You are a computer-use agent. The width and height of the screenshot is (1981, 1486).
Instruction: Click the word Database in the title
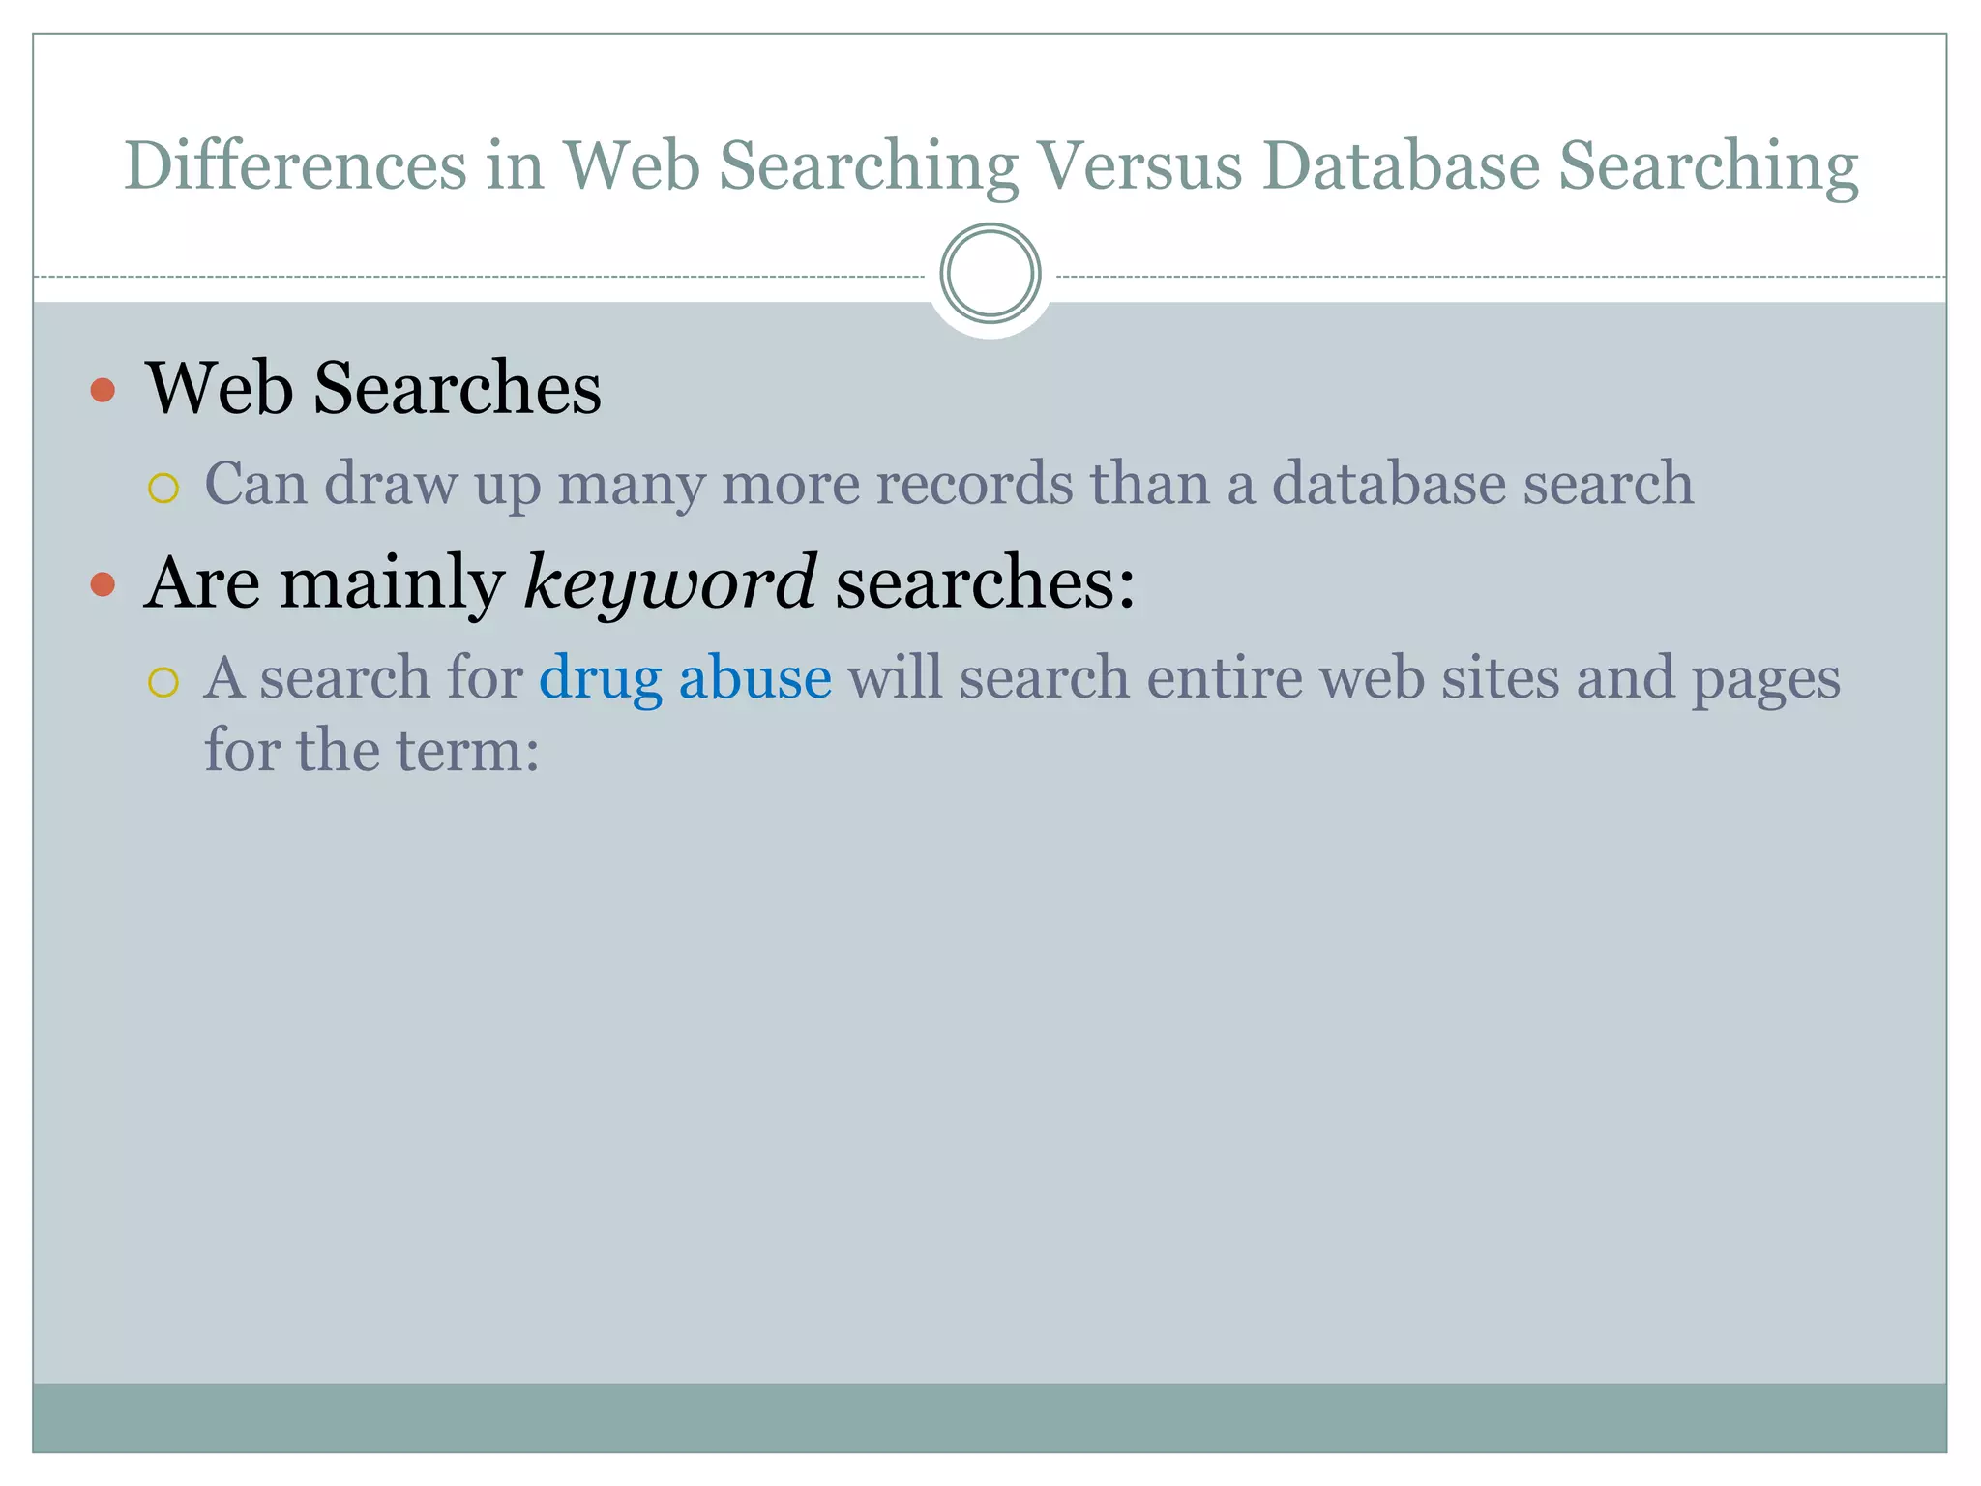tap(1400, 164)
